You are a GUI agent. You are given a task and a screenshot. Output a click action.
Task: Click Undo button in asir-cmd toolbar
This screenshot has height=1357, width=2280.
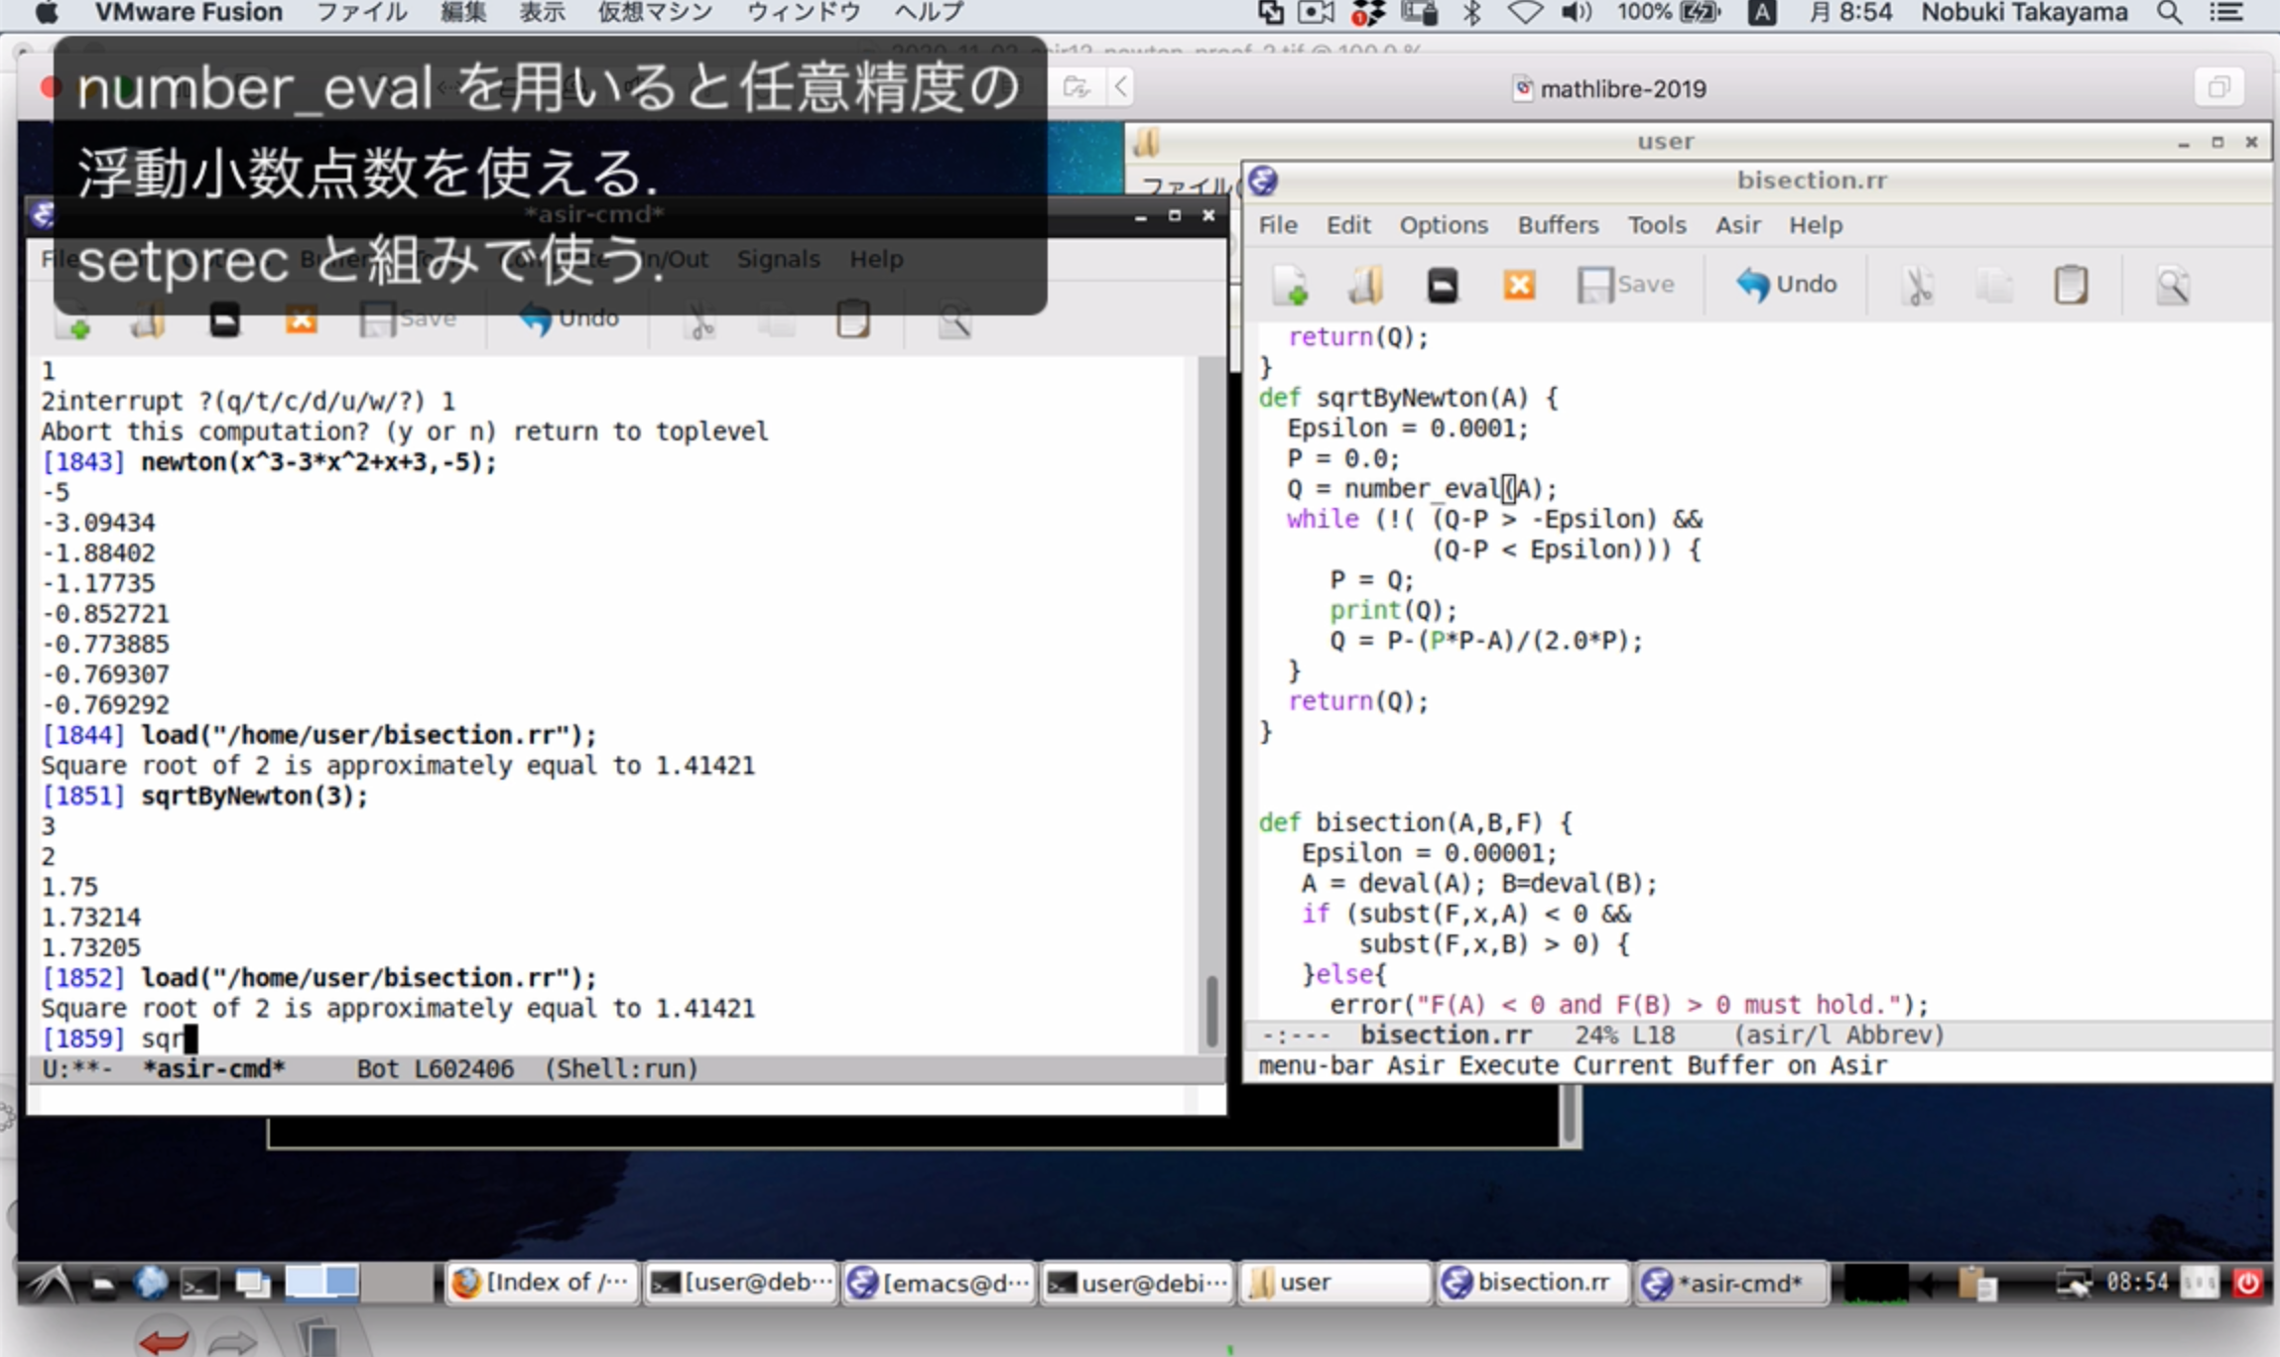click(569, 319)
